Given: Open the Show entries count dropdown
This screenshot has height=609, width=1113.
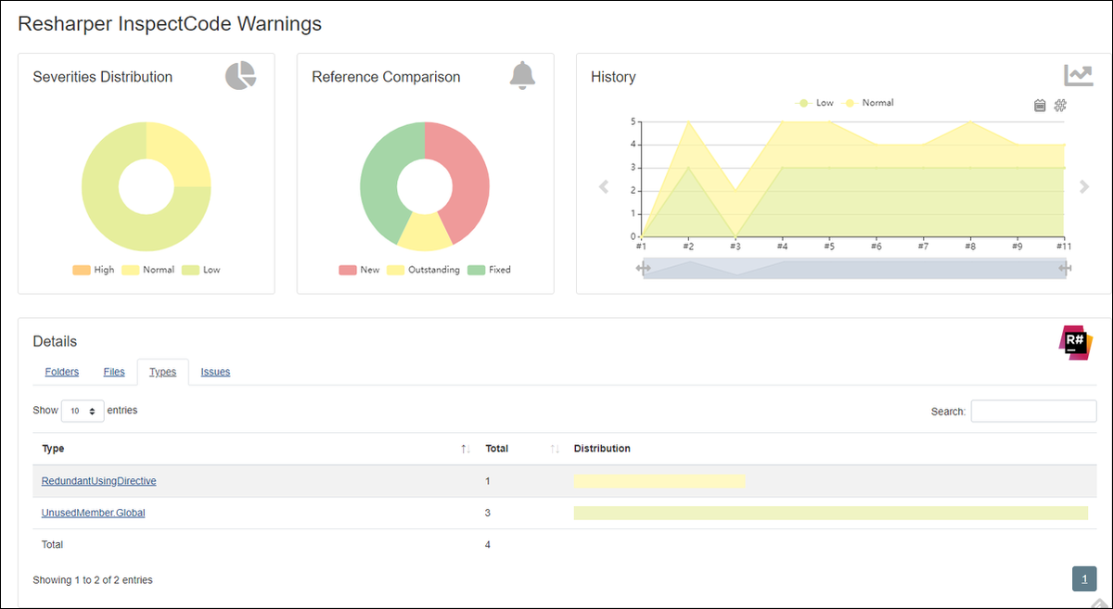Looking at the screenshot, I should (x=83, y=411).
